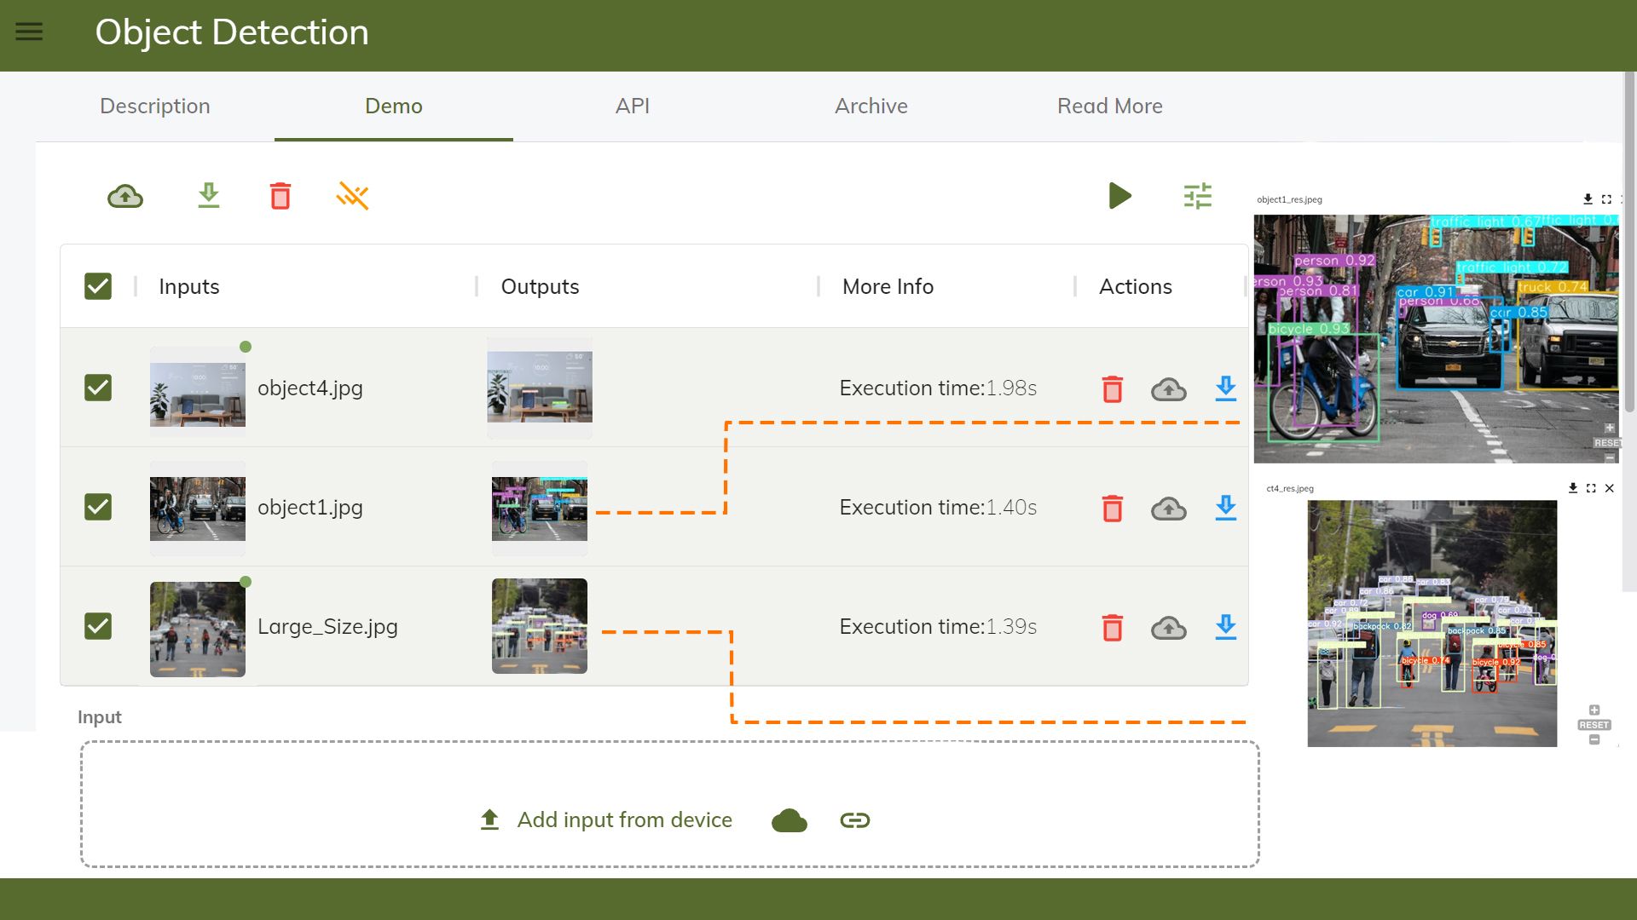Click the delete selected icon
Screen dimensions: 1637x920
coord(280,197)
